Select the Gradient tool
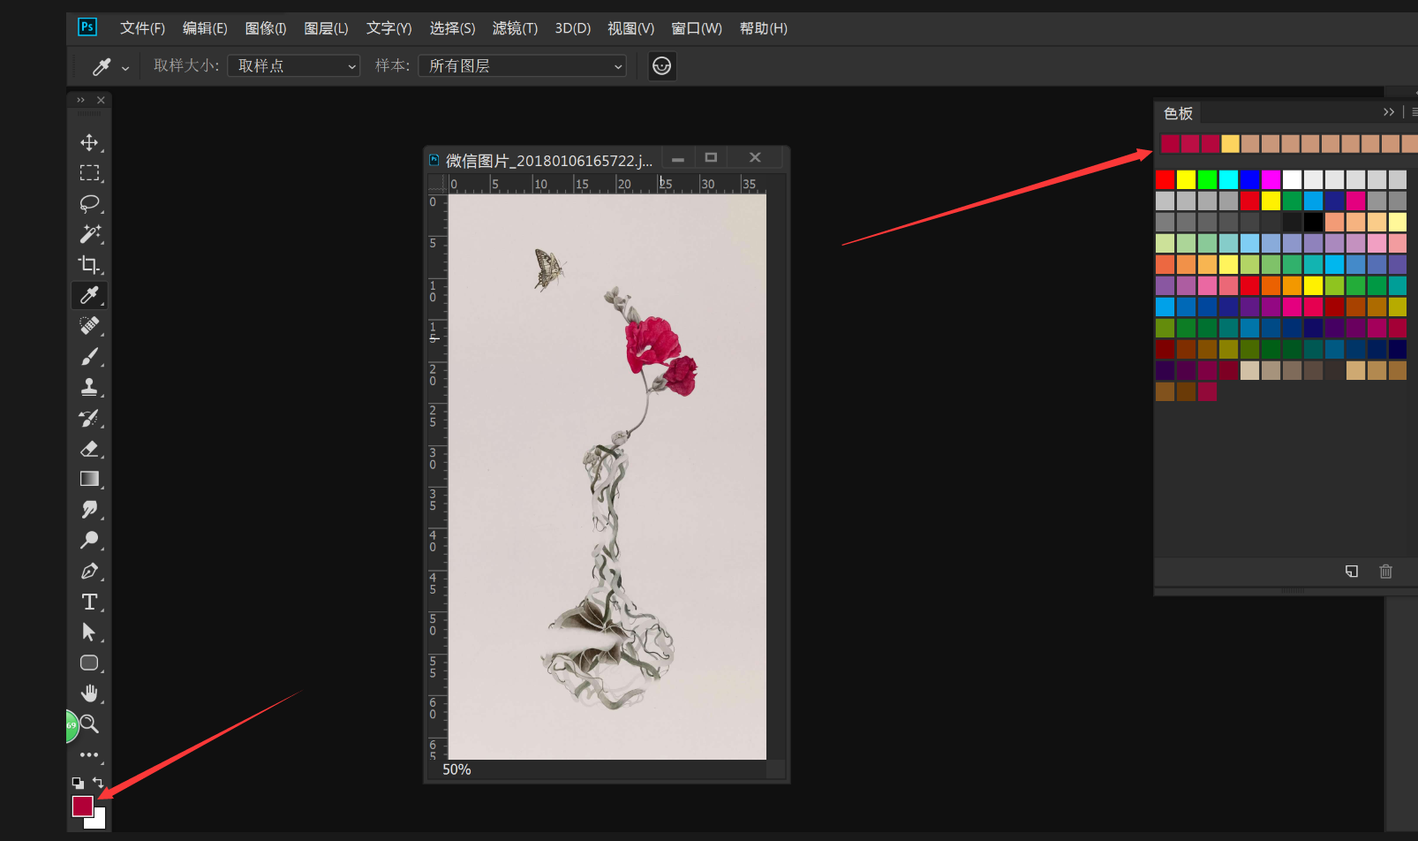Image resolution: width=1418 pixels, height=841 pixels. pos(89,479)
